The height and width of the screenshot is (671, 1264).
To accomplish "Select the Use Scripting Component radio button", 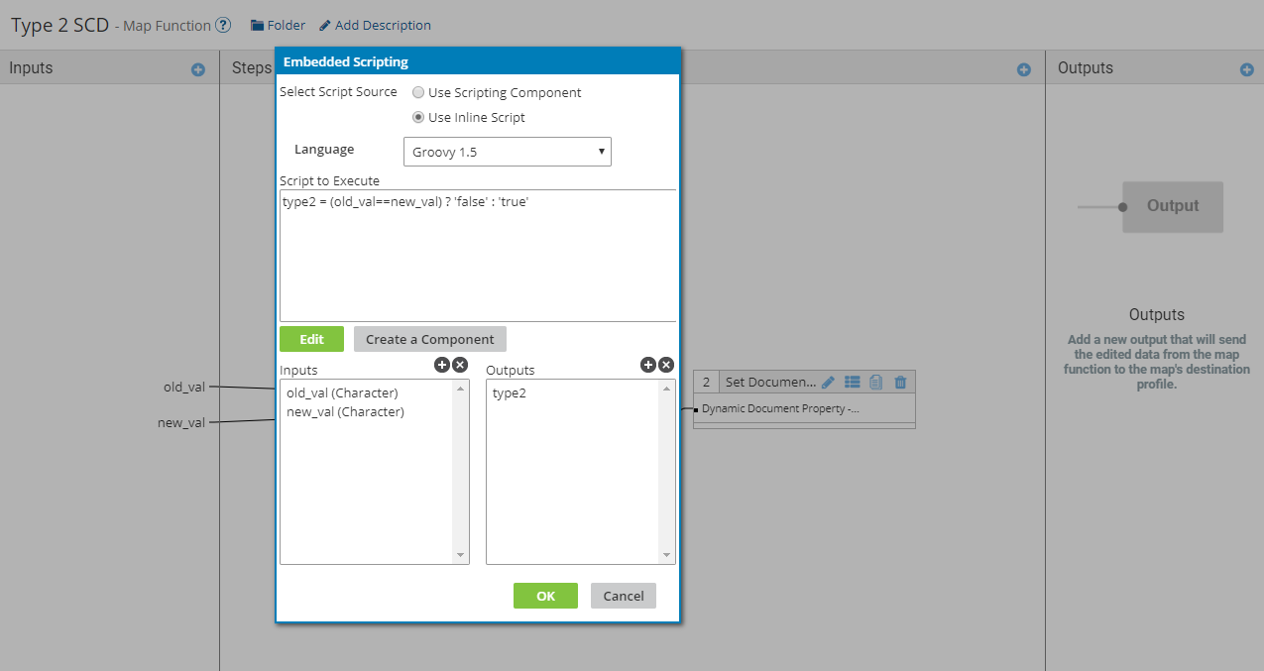I will click(x=418, y=93).
